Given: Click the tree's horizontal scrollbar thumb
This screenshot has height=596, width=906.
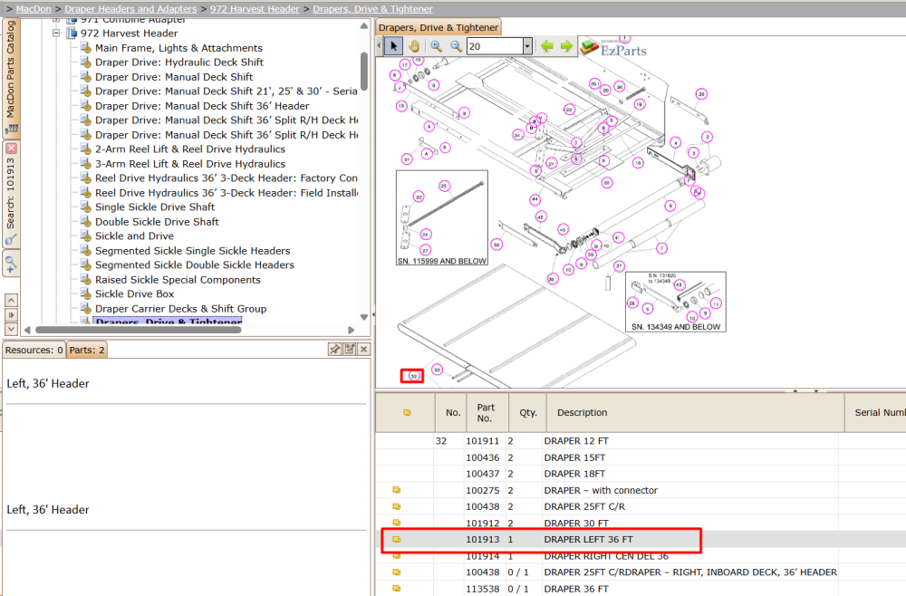Looking at the screenshot, I should (x=138, y=330).
